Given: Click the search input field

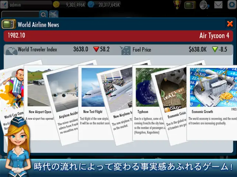Looking at the screenshot, I should [21, 14].
